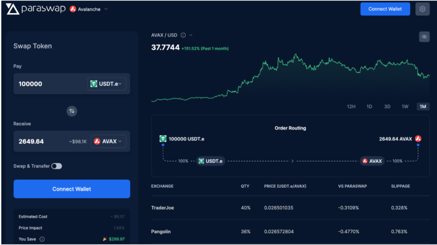Image resolution: width=437 pixels, height=245 pixels.
Task: Toggle Swap & Transfer switch
Action: [x=57, y=166]
